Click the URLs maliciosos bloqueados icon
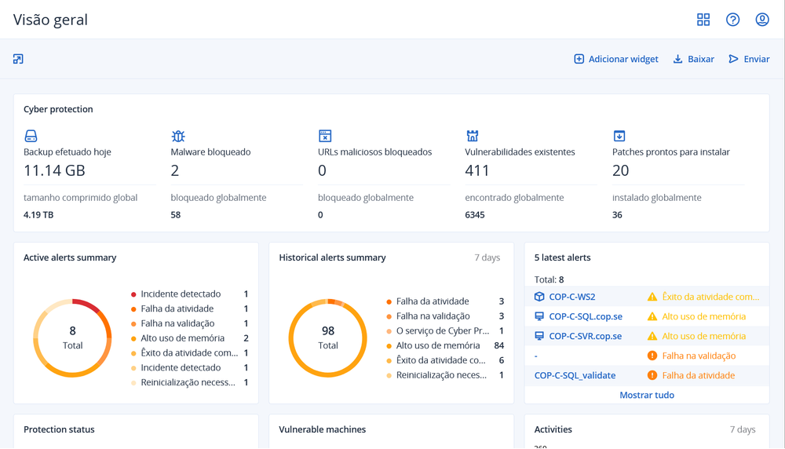This screenshot has height=449, width=785. (325, 136)
